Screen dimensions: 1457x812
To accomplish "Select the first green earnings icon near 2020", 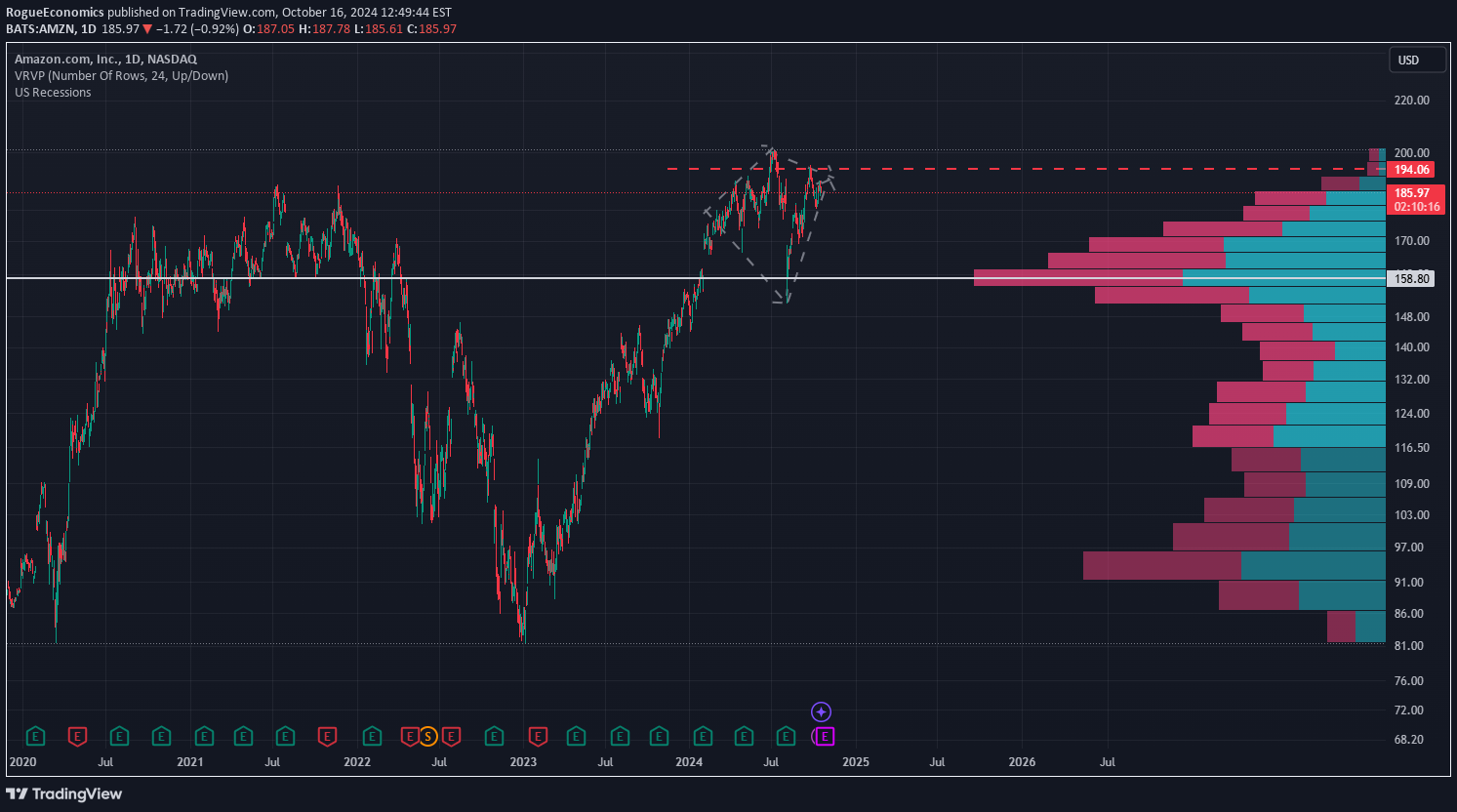I will 35,736.
